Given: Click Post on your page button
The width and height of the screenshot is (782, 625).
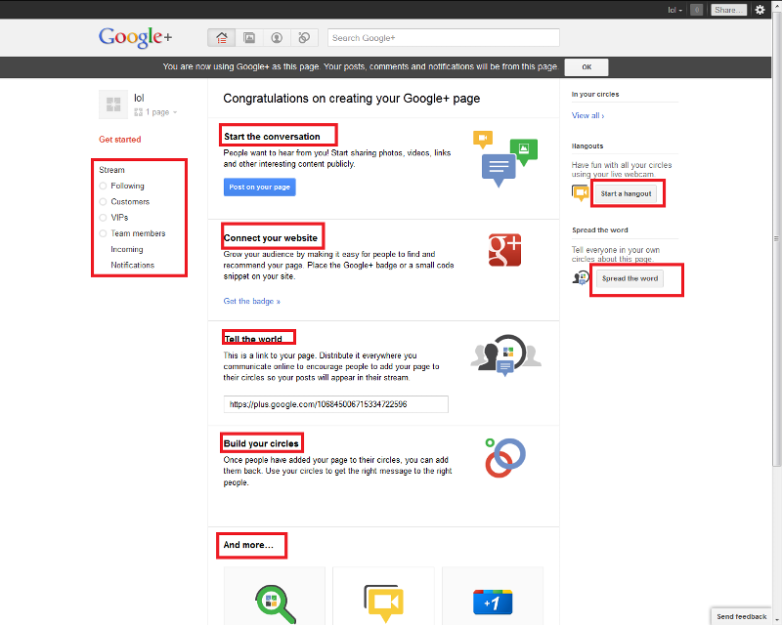Looking at the screenshot, I should point(259,187).
